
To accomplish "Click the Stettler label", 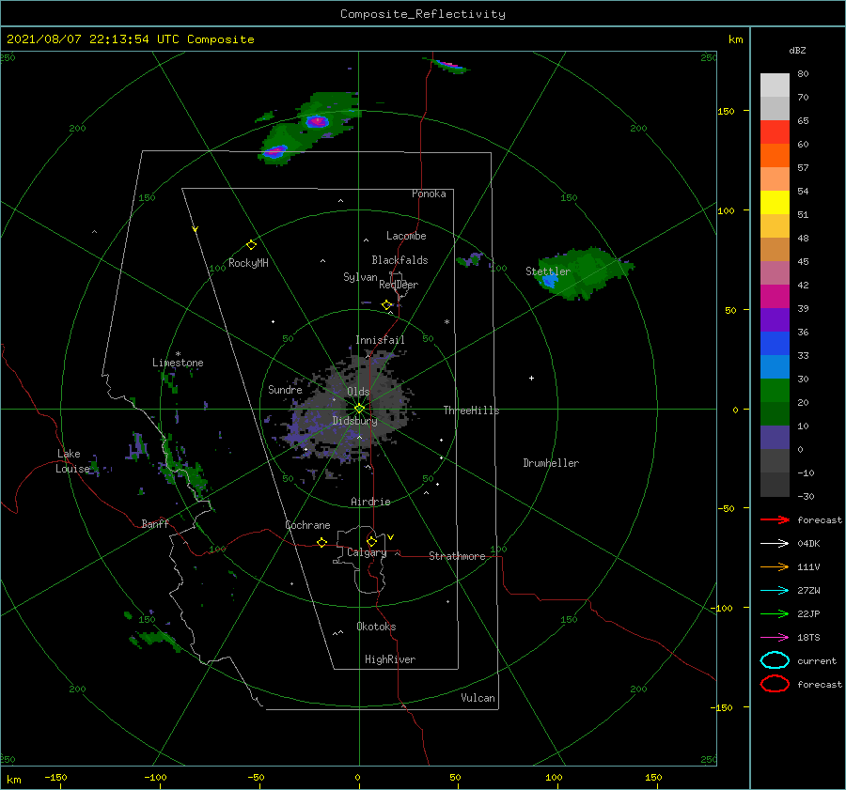I will tap(548, 271).
